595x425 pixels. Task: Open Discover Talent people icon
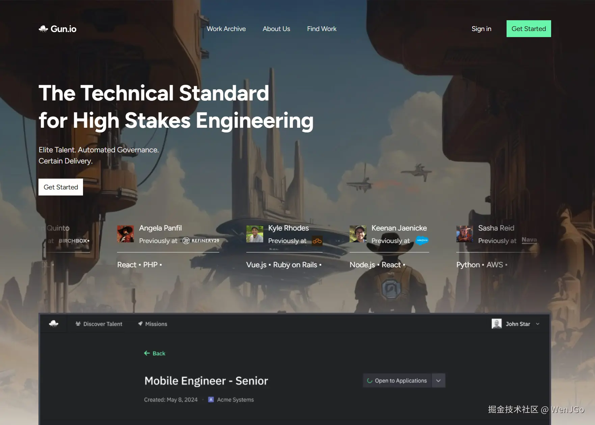[x=78, y=324]
